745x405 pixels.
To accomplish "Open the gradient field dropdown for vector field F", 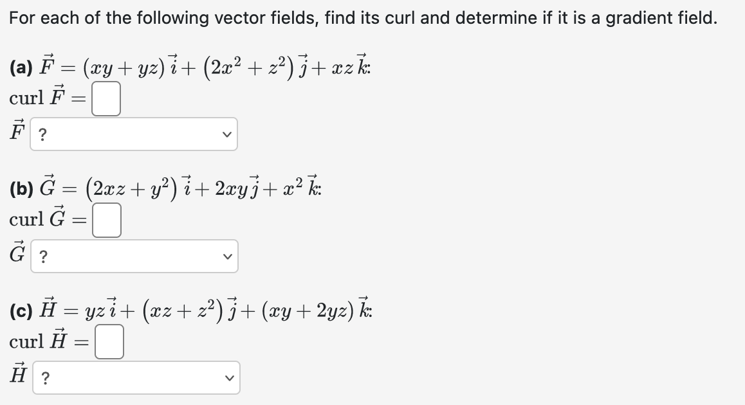I will pyautogui.click(x=134, y=134).
